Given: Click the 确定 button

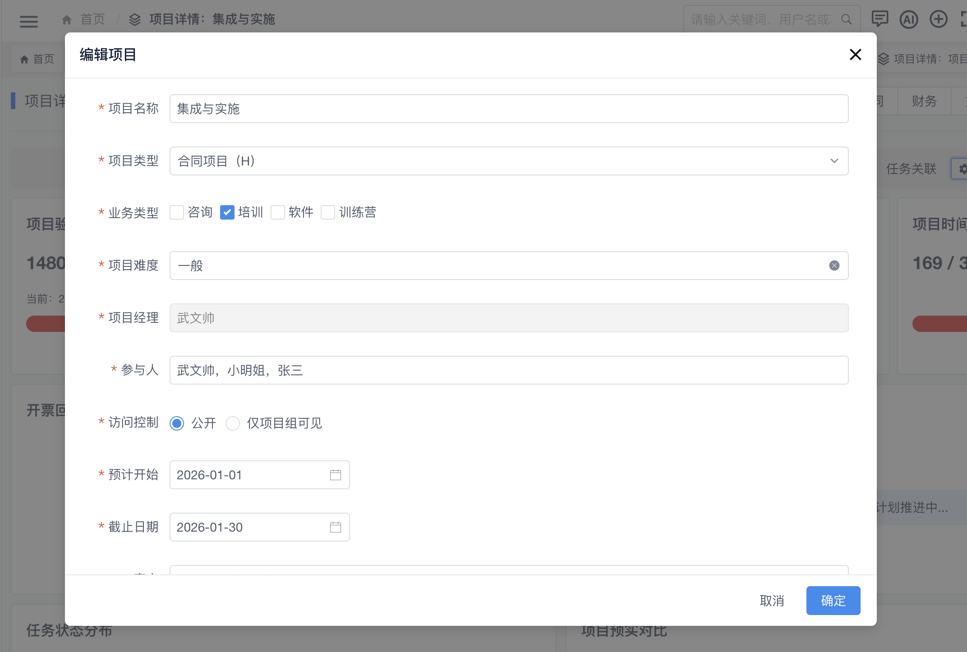Looking at the screenshot, I should coord(833,601).
